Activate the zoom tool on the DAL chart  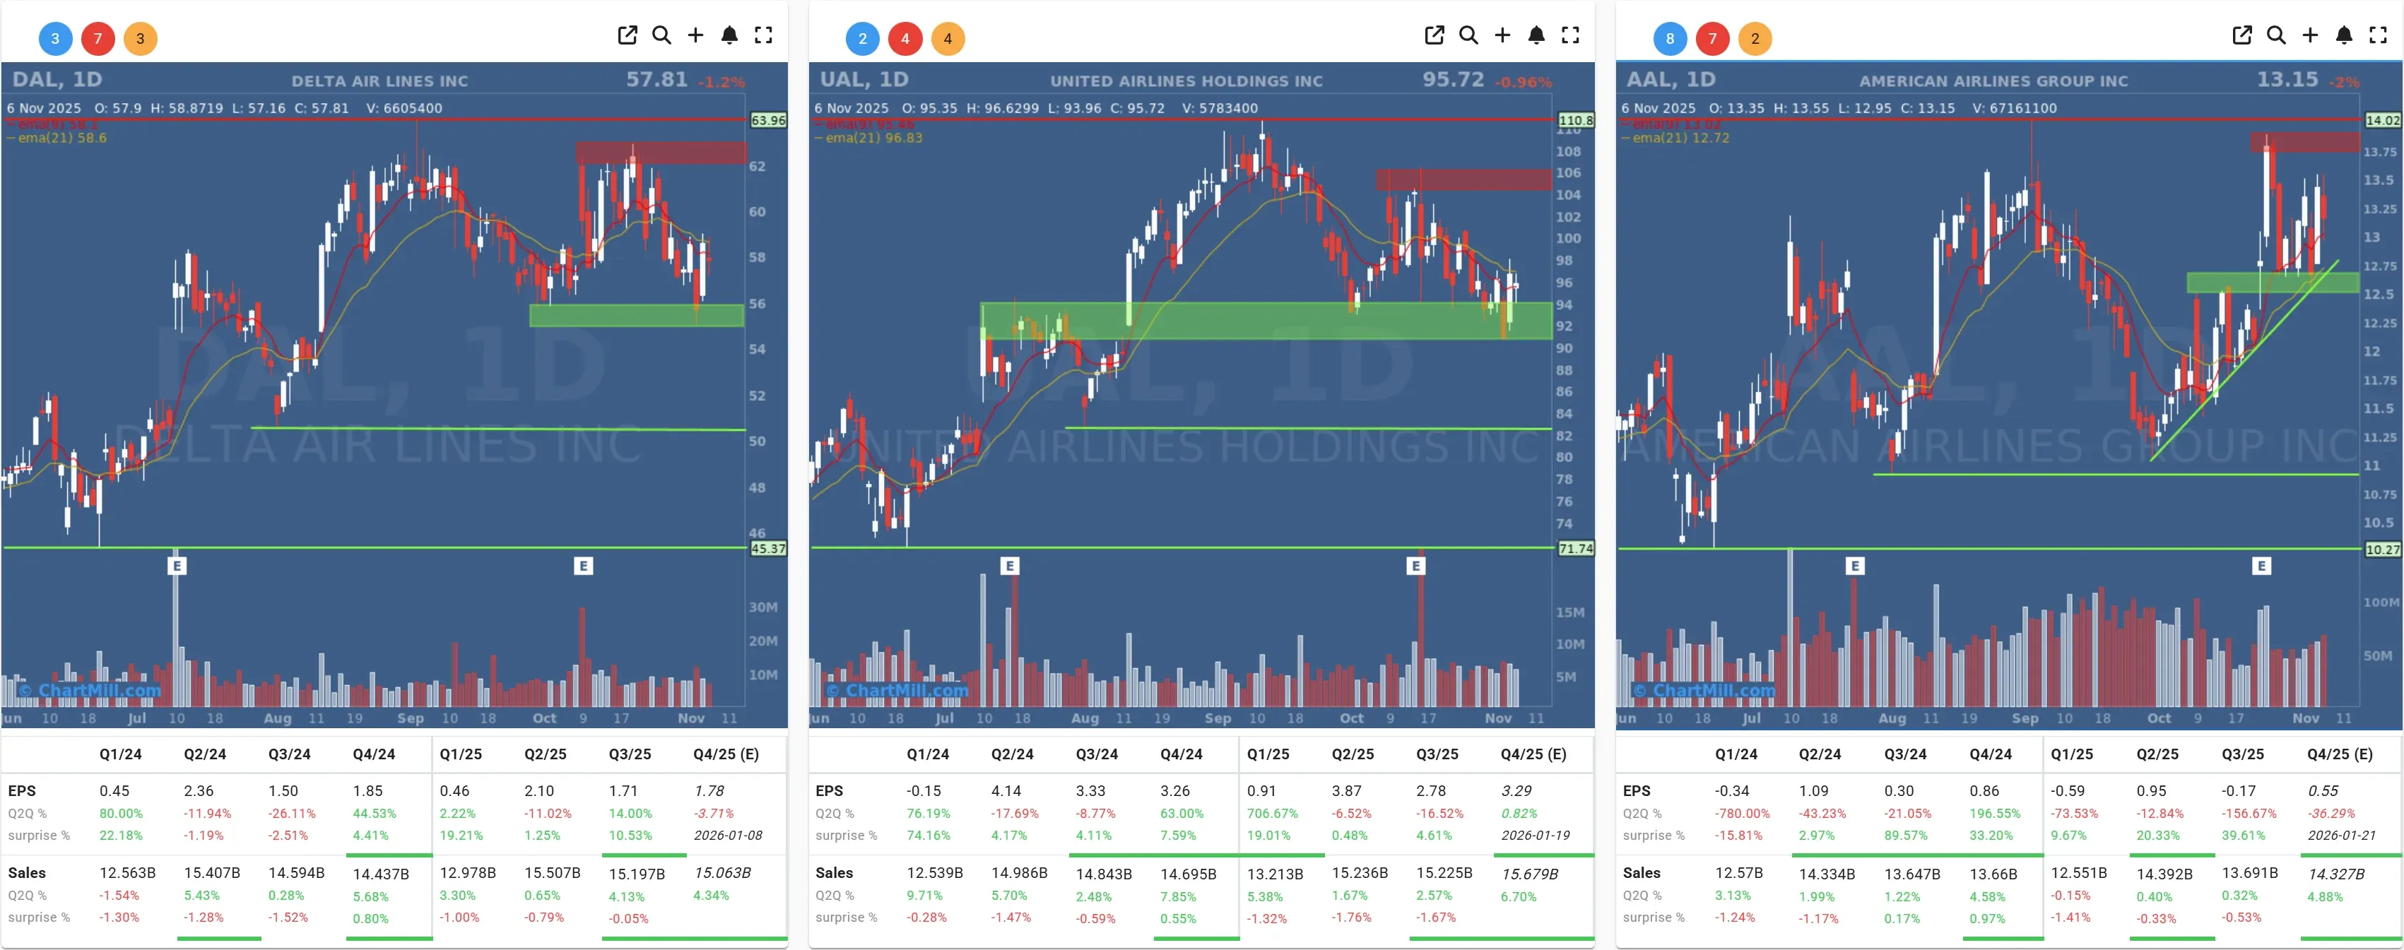click(x=661, y=35)
